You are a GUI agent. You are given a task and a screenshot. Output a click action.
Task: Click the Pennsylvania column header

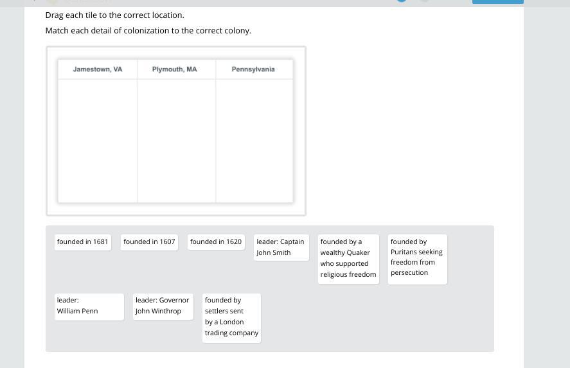coord(254,69)
